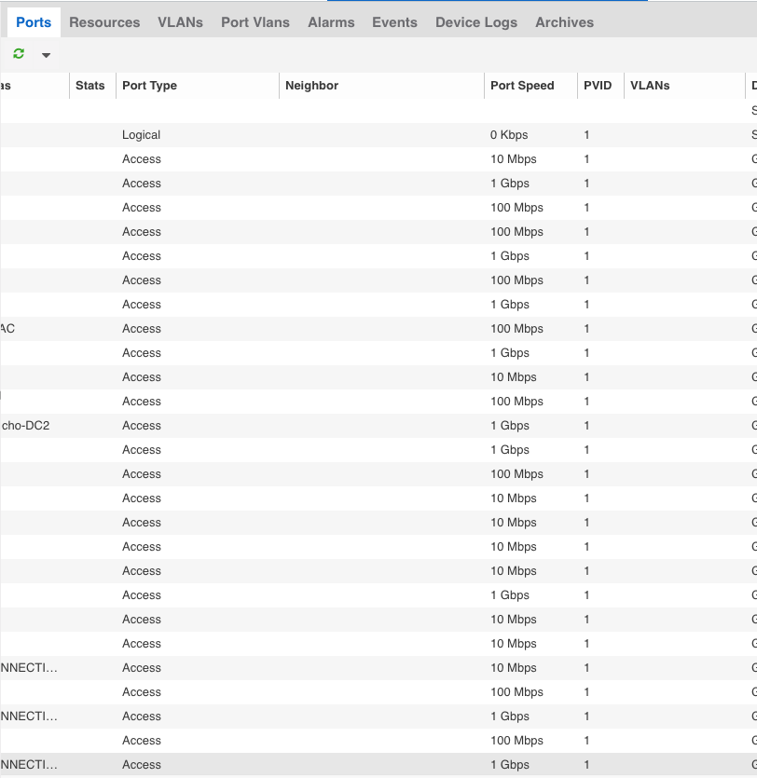This screenshot has height=778, width=757.
Task: Sort by Port Speed column header
Action: click(x=522, y=86)
